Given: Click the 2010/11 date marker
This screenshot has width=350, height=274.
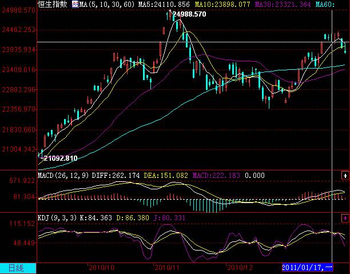Looking at the screenshot, I should click(x=167, y=268).
